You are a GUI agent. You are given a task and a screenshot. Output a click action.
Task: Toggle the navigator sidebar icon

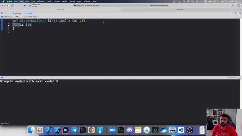tap(12, 5)
